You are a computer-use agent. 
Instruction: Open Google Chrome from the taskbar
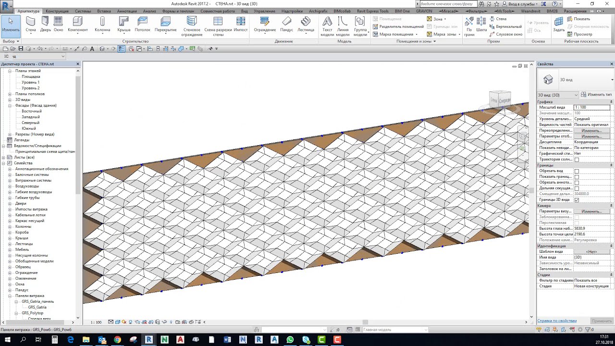click(118, 340)
